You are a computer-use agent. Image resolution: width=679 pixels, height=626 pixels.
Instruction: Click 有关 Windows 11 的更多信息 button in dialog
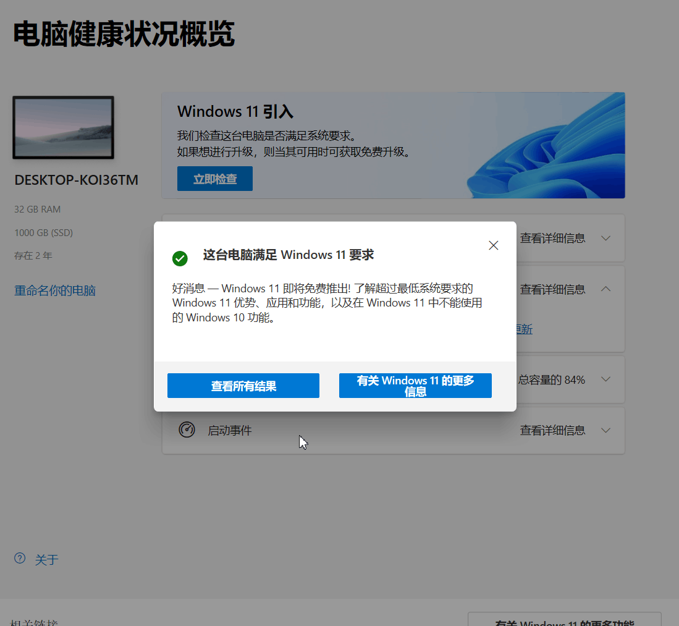tap(415, 386)
